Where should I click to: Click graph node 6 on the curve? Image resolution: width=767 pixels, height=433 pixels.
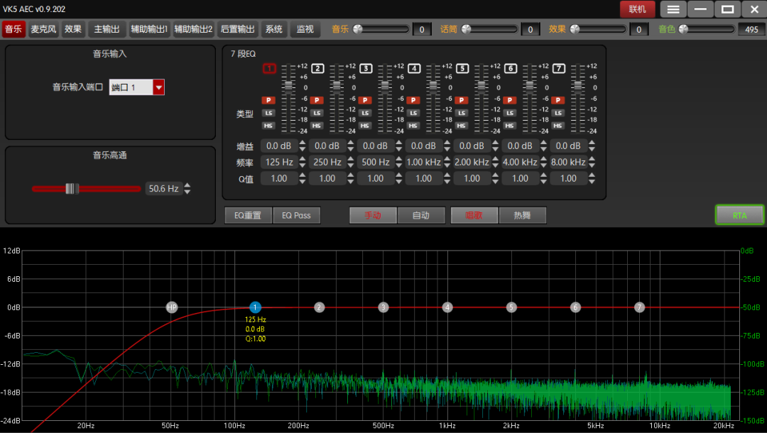575,307
